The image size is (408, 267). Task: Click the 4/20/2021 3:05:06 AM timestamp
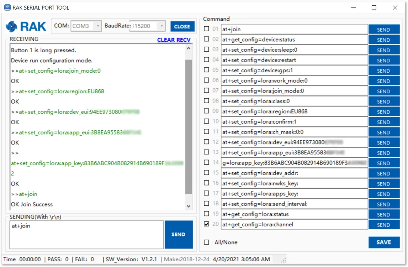pos(241,260)
